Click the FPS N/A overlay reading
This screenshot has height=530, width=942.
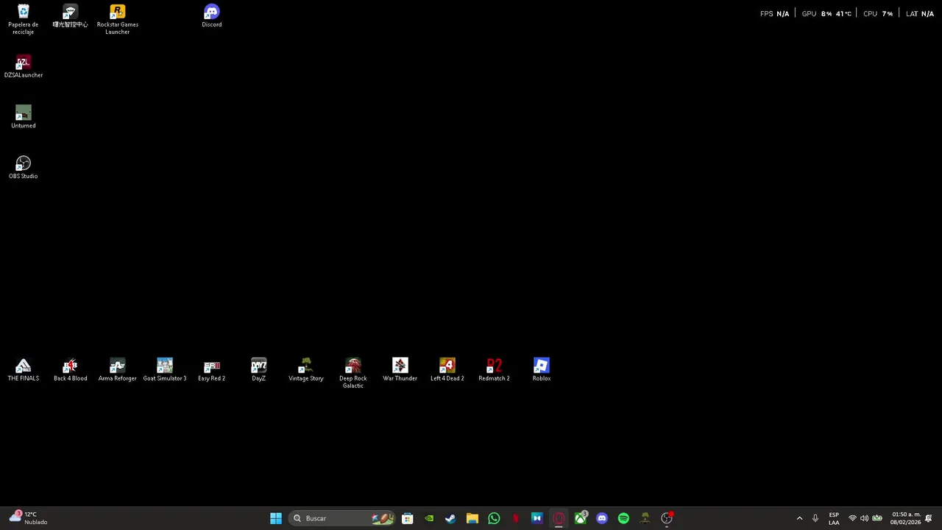point(774,13)
